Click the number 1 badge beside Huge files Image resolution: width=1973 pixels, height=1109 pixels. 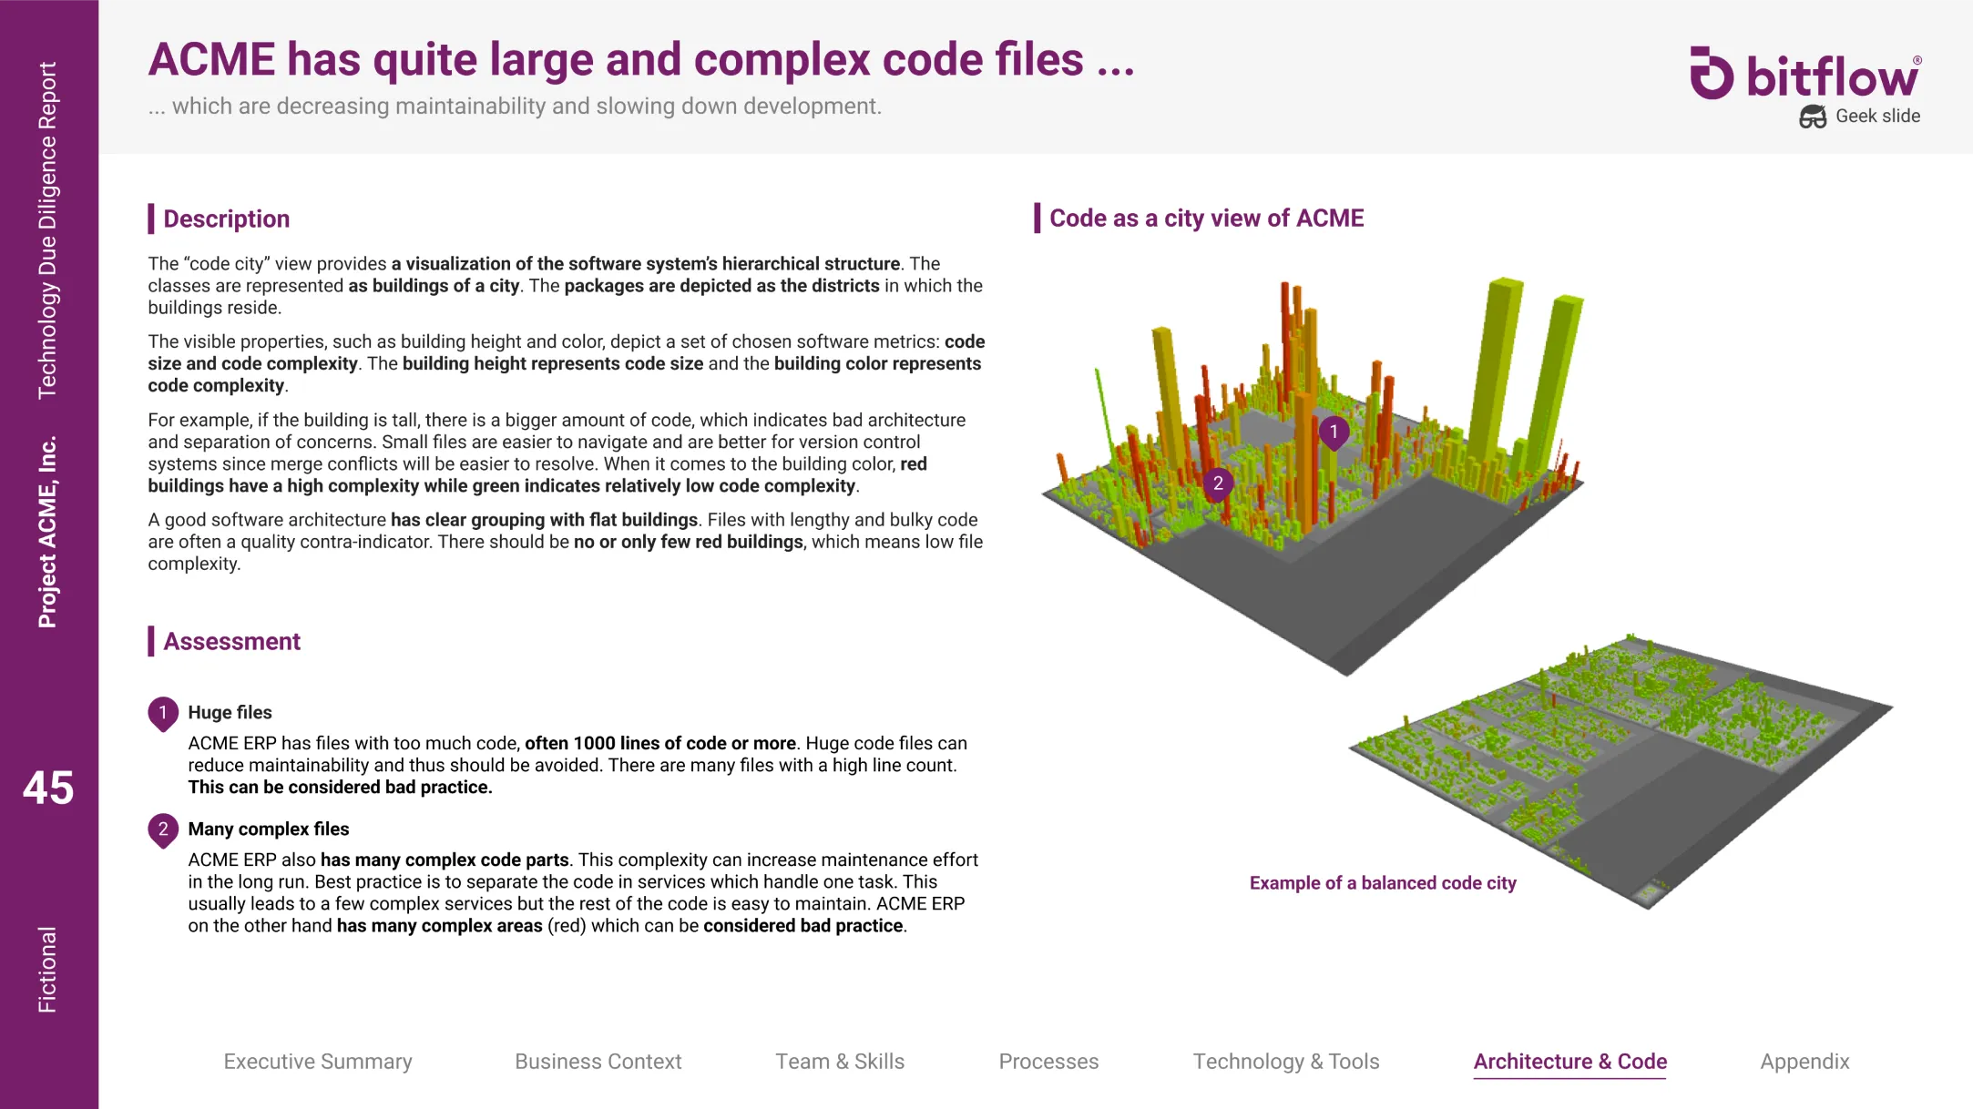pyautogui.click(x=163, y=714)
